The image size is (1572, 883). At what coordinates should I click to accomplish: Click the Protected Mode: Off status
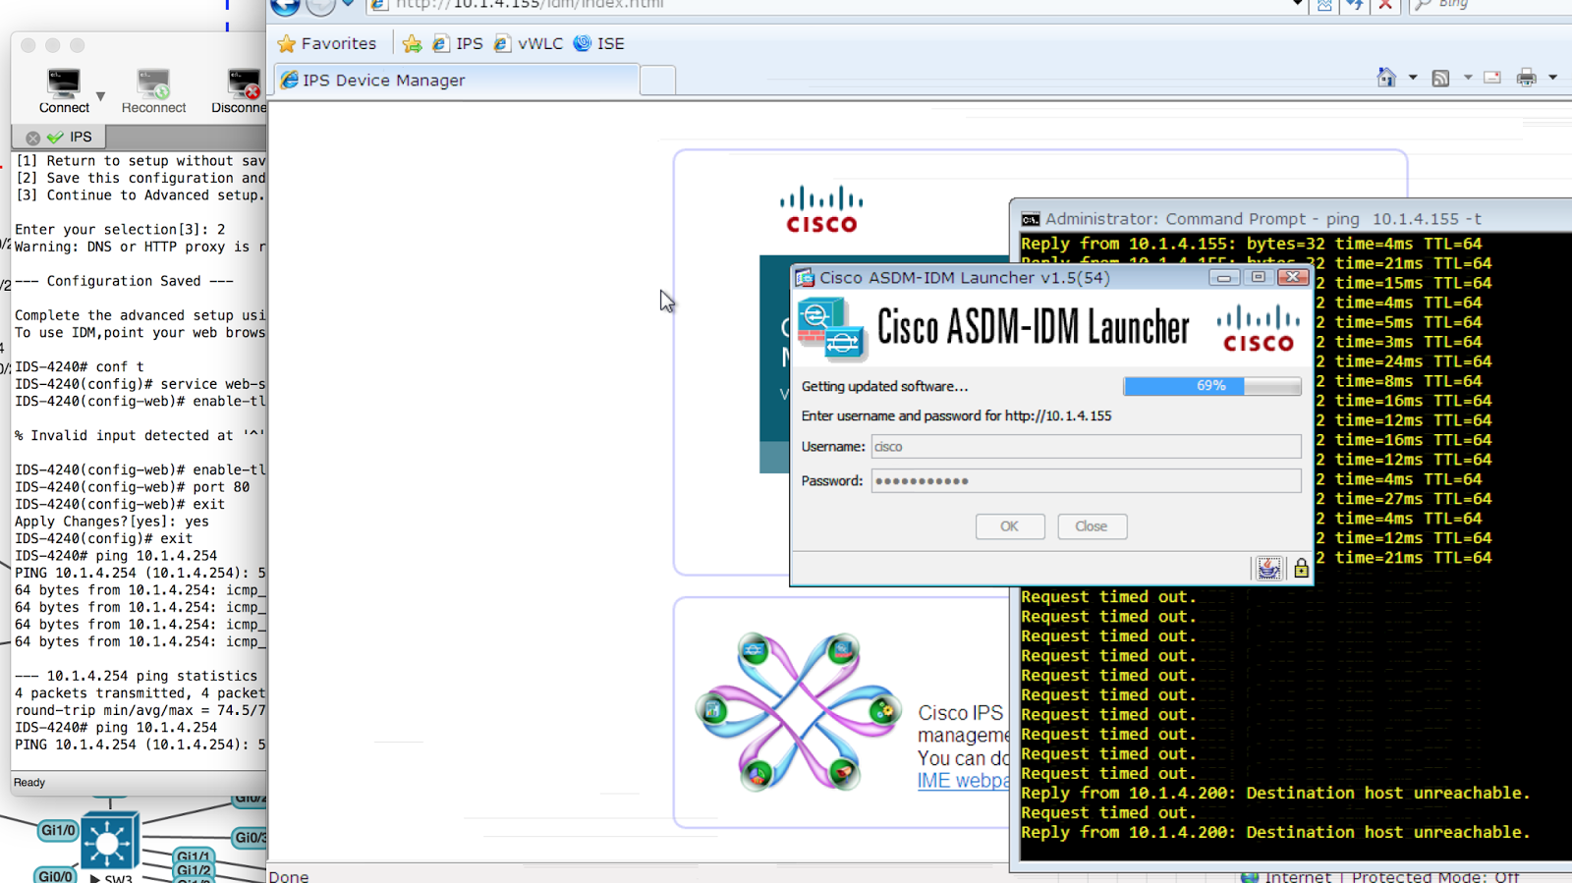click(1435, 876)
